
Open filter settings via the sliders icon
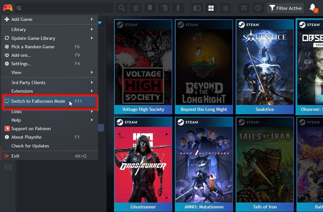click(136, 8)
